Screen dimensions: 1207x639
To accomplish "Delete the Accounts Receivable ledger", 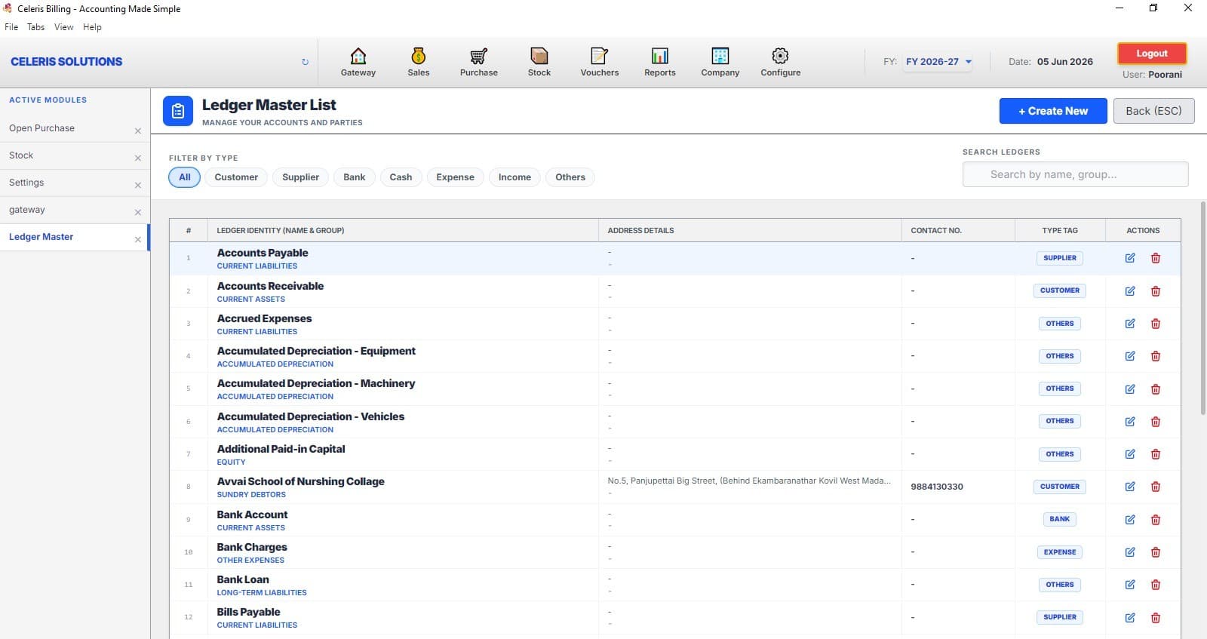I will [x=1155, y=291].
